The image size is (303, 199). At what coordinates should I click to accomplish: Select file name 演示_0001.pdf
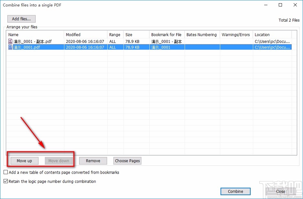27,47
